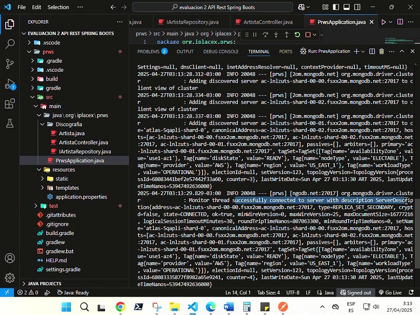The height and width of the screenshot is (315, 420).
Task: Open the Extensions view
Action: (10, 104)
